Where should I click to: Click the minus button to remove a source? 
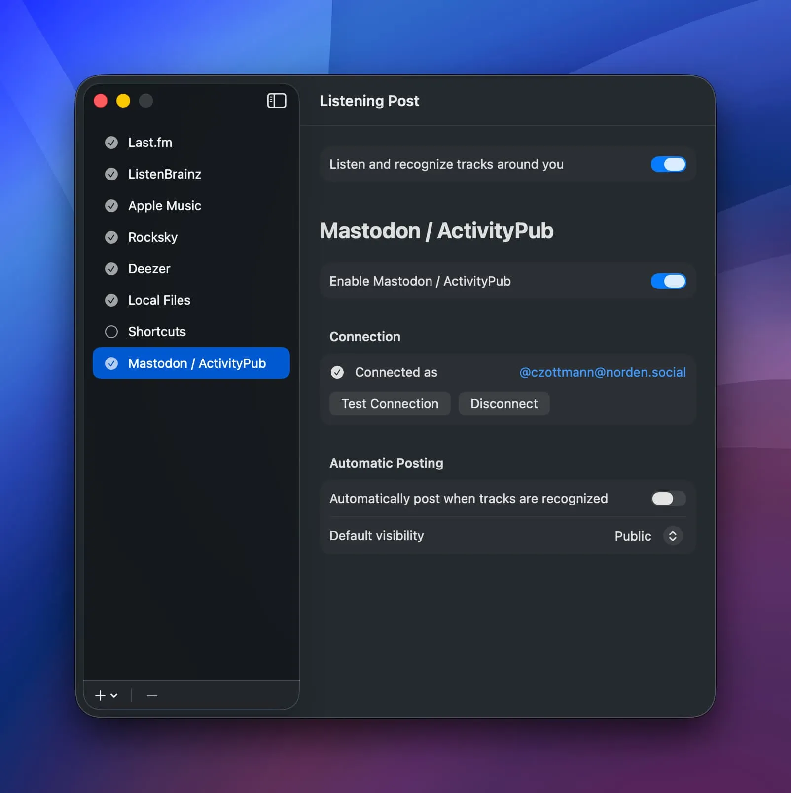click(151, 696)
